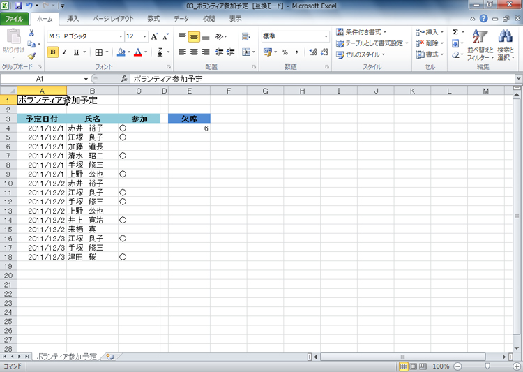Open the font name dropdown
Screen dimensions: 523x372
(x=121, y=36)
